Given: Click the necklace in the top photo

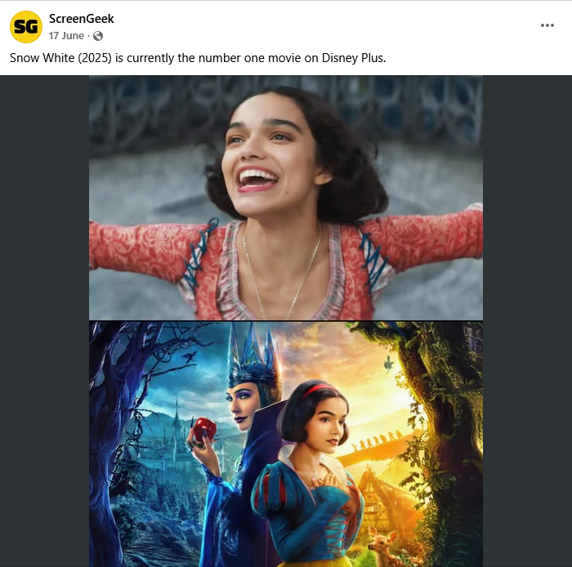Looking at the screenshot, I should [281, 271].
